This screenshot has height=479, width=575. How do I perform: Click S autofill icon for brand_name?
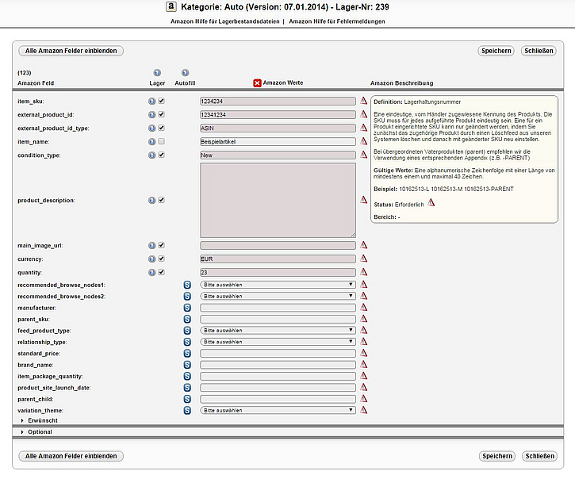(x=187, y=365)
